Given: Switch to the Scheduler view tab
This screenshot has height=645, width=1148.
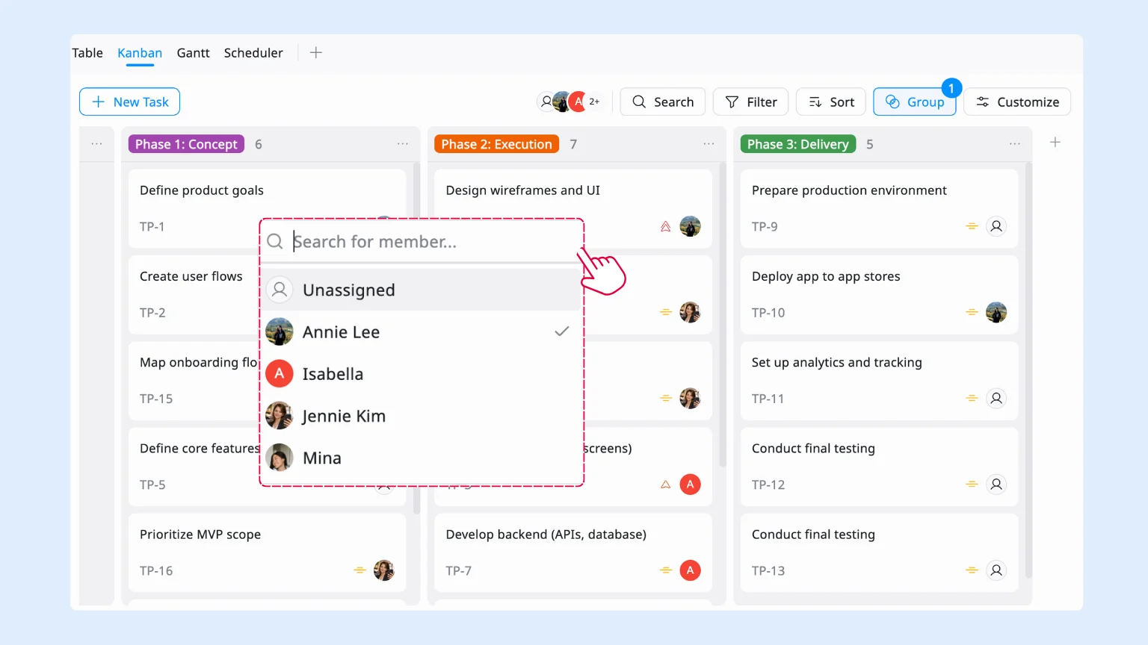Looking at the screenshot, I should [x=253, y=53].
